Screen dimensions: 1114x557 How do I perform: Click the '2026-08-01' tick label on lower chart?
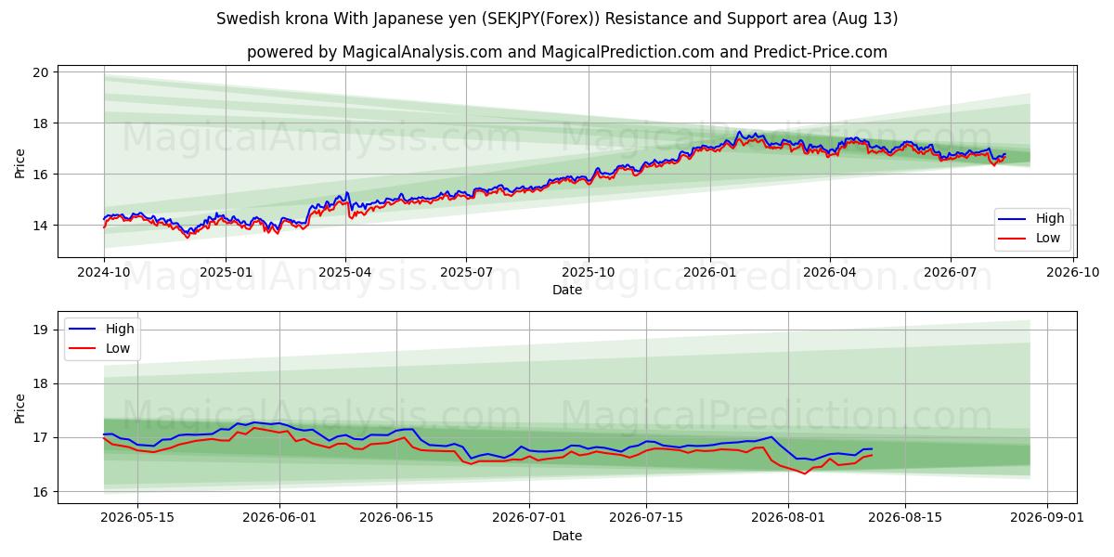point(788,519)
